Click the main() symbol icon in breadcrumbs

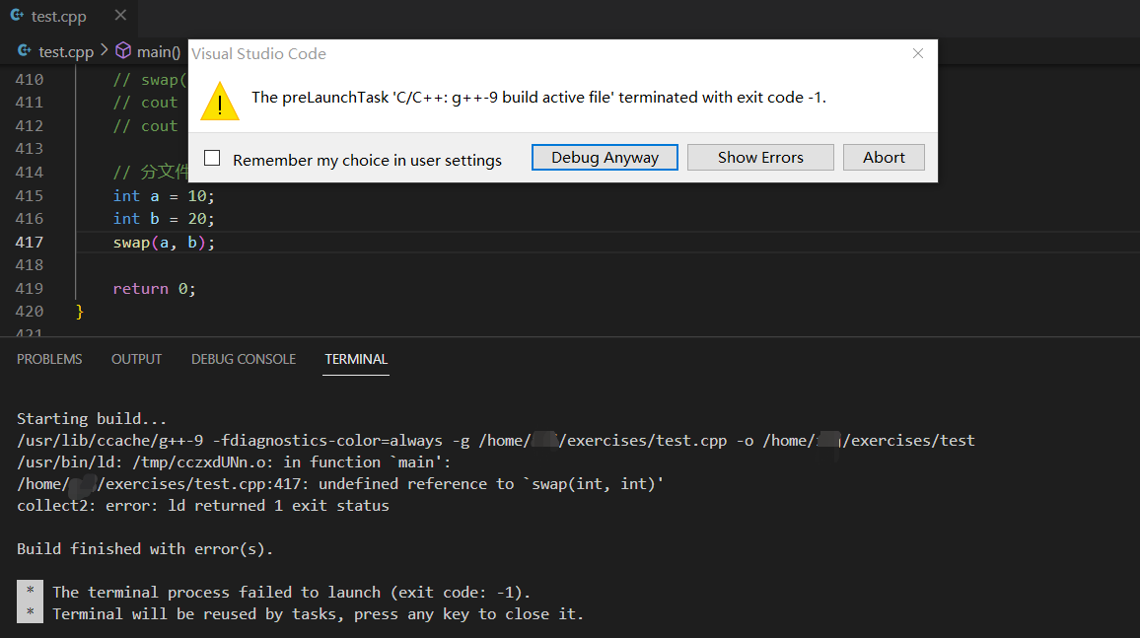click(122, 50)
